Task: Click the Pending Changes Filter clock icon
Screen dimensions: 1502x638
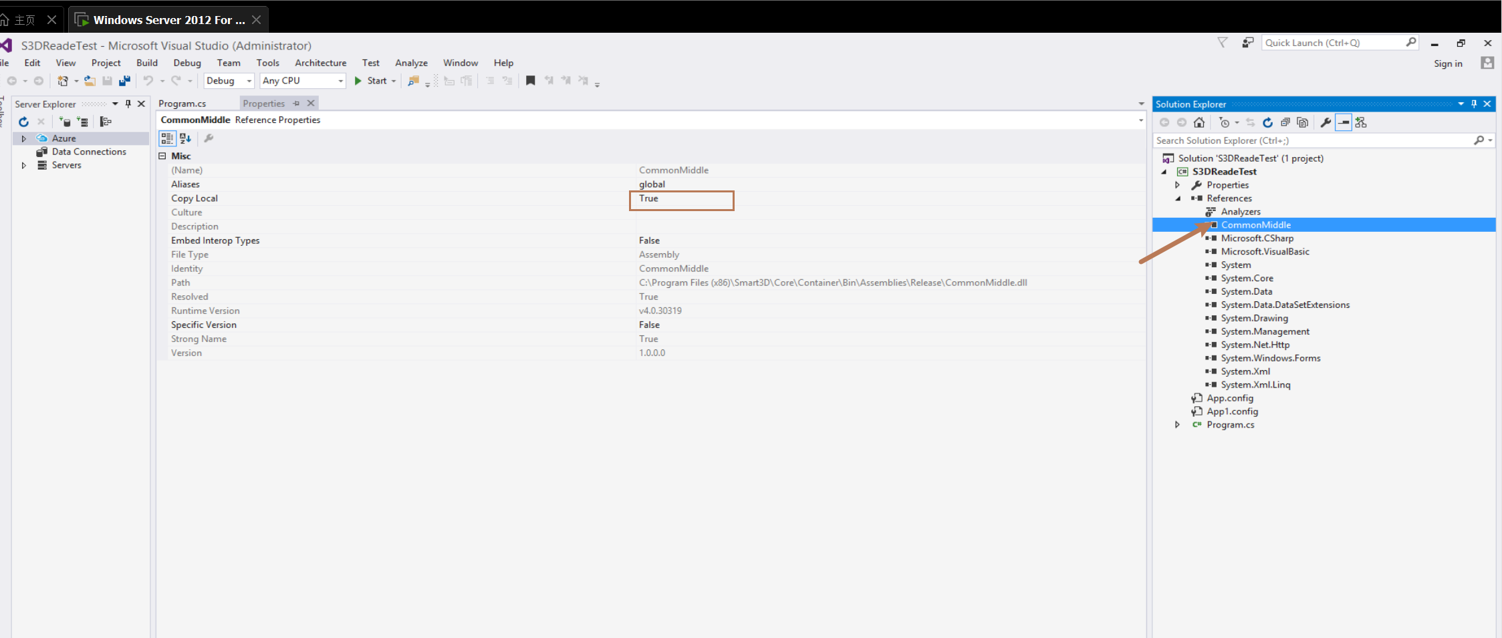Action: pos(1224,122)
